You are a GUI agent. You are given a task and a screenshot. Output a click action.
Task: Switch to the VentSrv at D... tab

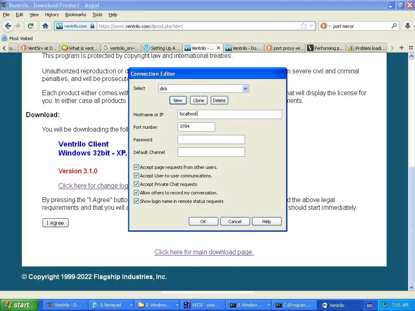tap(39, 48)
